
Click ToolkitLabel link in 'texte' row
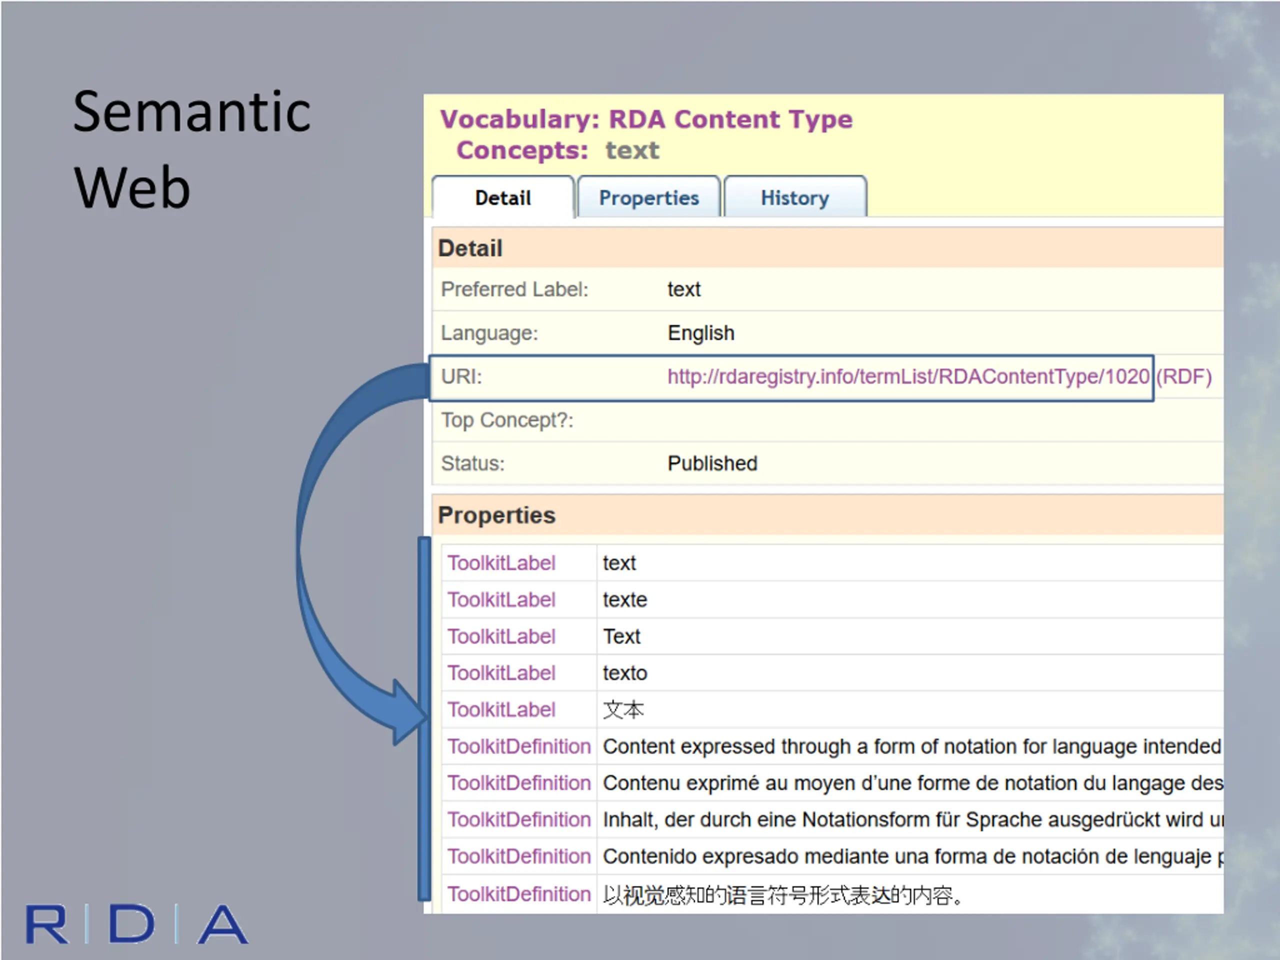click(501, 599)
